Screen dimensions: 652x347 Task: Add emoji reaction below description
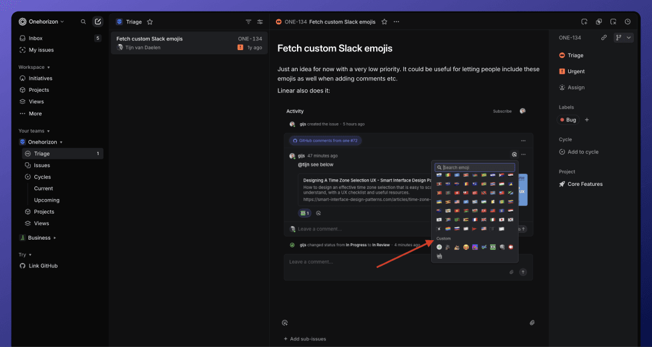pyautogui.click(x=285, y=323)
